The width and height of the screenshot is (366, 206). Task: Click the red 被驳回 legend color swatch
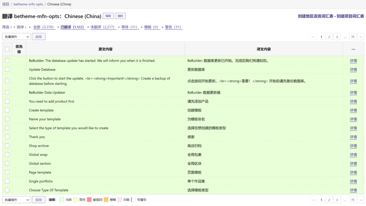click(x=89, y=200)
